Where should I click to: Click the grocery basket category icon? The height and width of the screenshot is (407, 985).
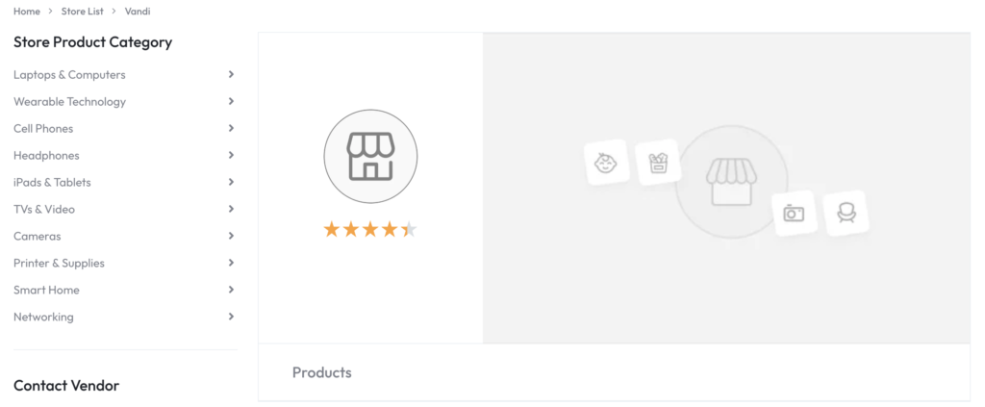coord(658,163)
